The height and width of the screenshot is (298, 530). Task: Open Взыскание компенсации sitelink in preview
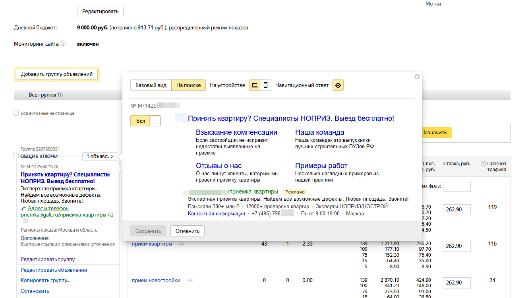(x=236, y=132)
